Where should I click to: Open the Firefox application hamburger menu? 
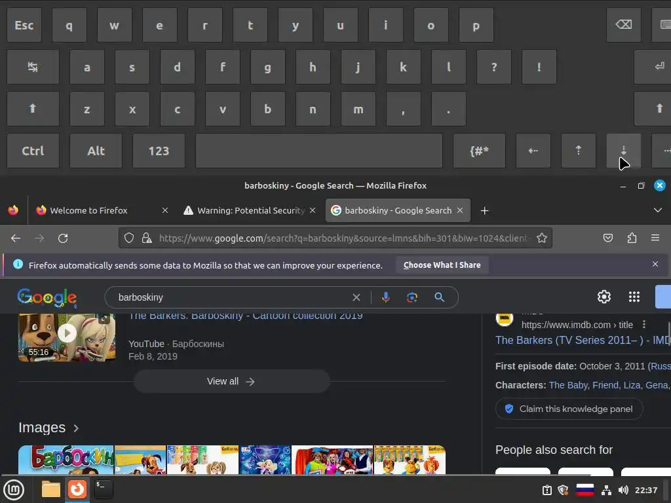click(x=655, y=238)
